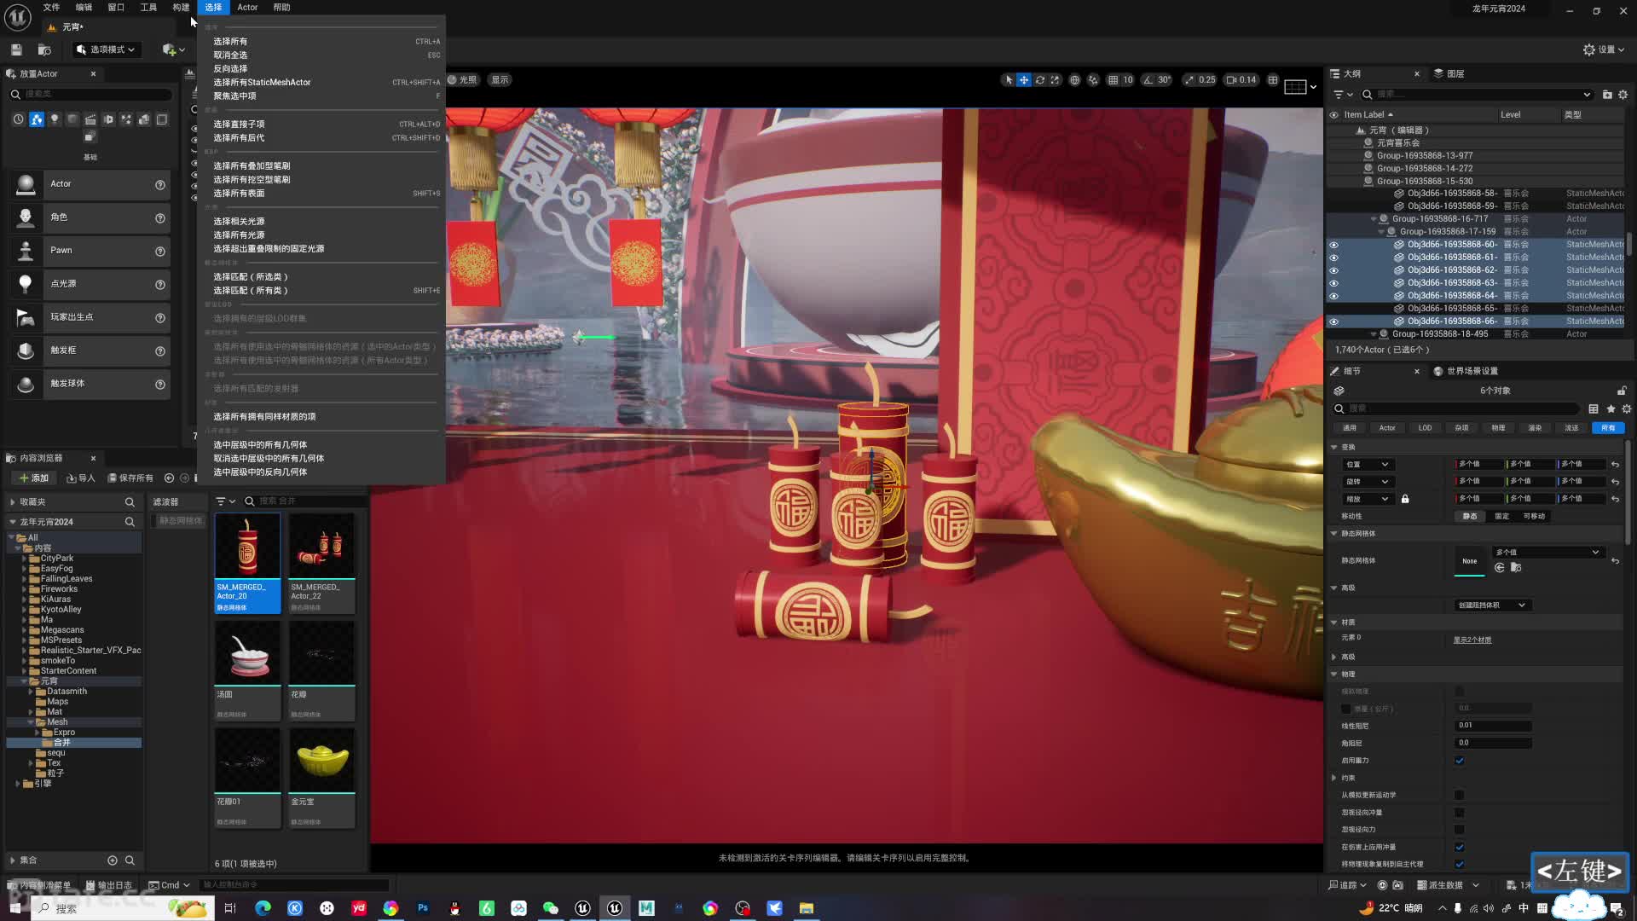Hide Obj3d66-16935868-62 via eye icon
Screen dimensions: 1637x921
point(1334,270)
